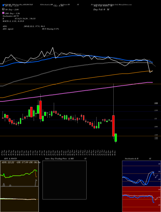Click the 'Stochastics & R SI' panel title

click(x=138, y=159)
